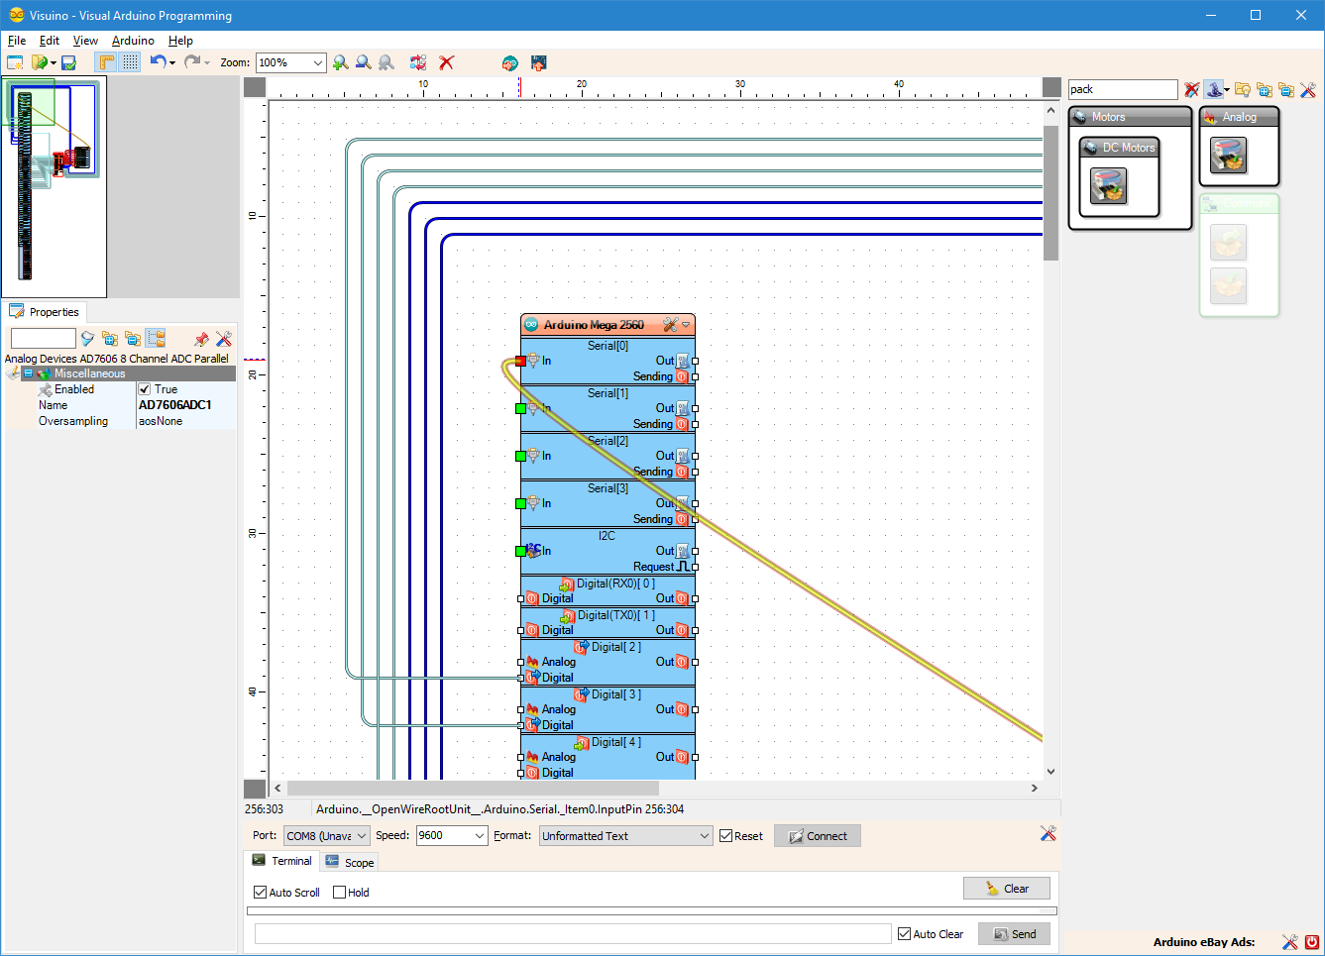Screen dimensions: 1325x956
Task: Open Arduino Mega 2560 settings via wrench icon
Action: pos(671,325)
